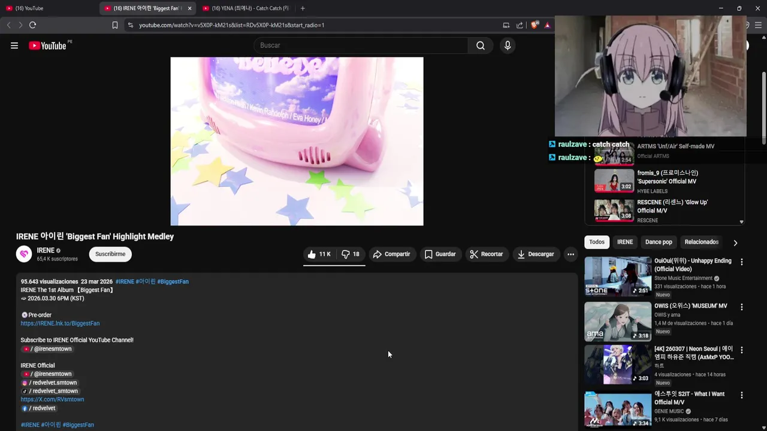
Task: Open the redvelvet.smtown Instagram link
Action: point(49,383)
